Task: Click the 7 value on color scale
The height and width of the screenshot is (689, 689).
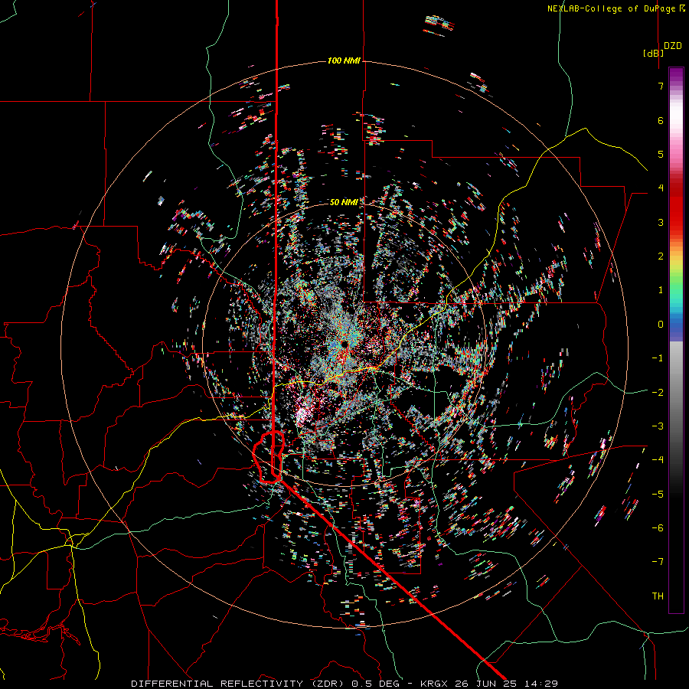Action: 661,86
